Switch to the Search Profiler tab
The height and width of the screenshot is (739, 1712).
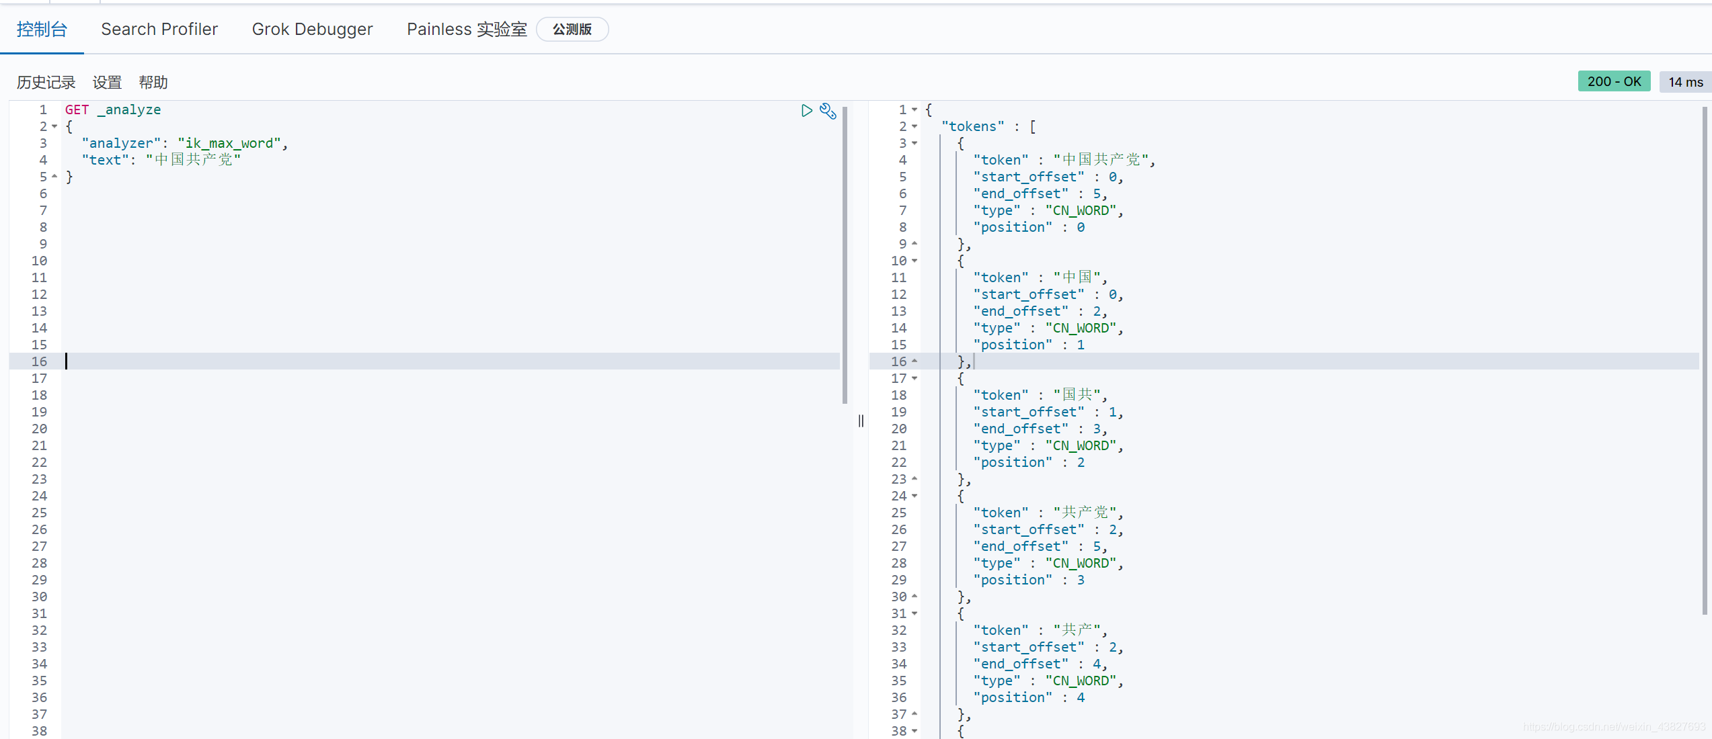coord(159,29)
